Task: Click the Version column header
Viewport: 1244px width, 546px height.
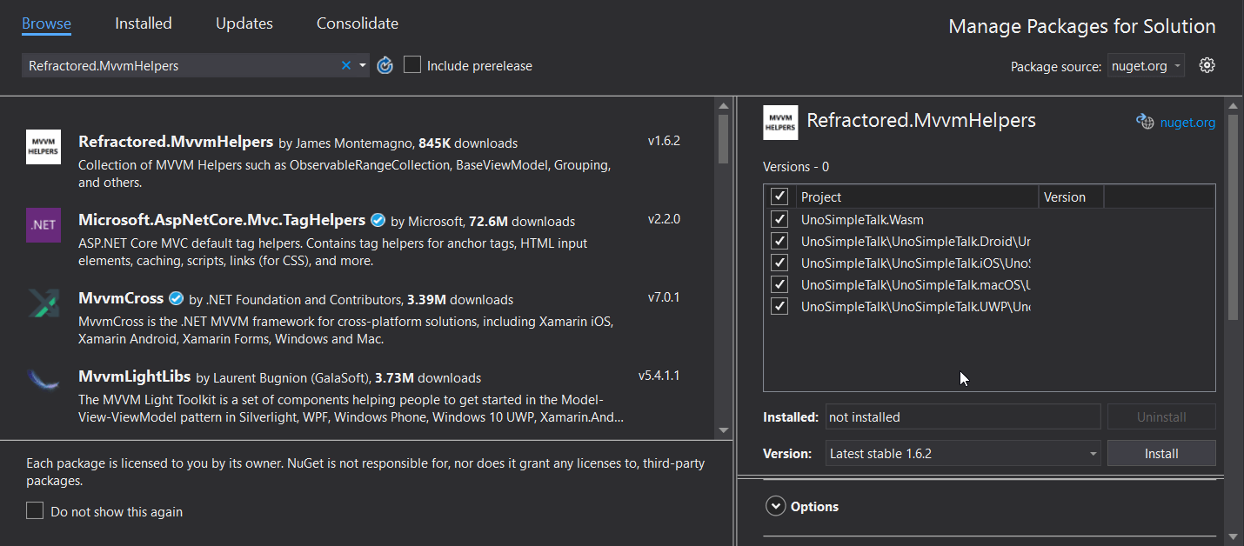Action: click(1071, 196)
